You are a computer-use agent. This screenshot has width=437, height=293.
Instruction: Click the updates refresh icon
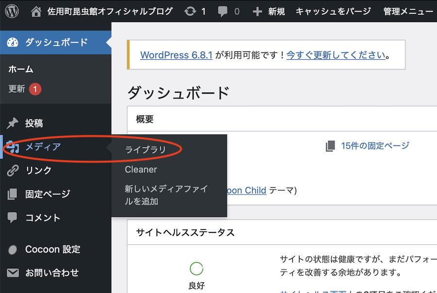pyautogui.click(x=190, y=12)
